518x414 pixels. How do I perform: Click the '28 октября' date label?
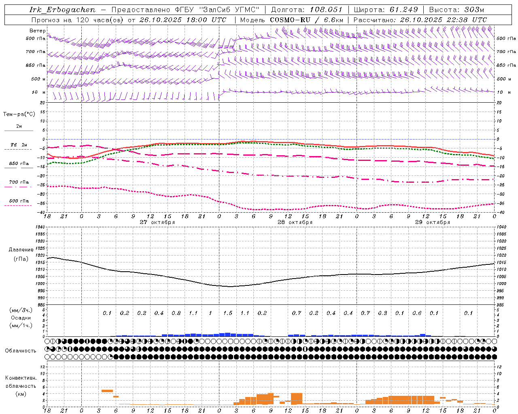pos(295,222)
